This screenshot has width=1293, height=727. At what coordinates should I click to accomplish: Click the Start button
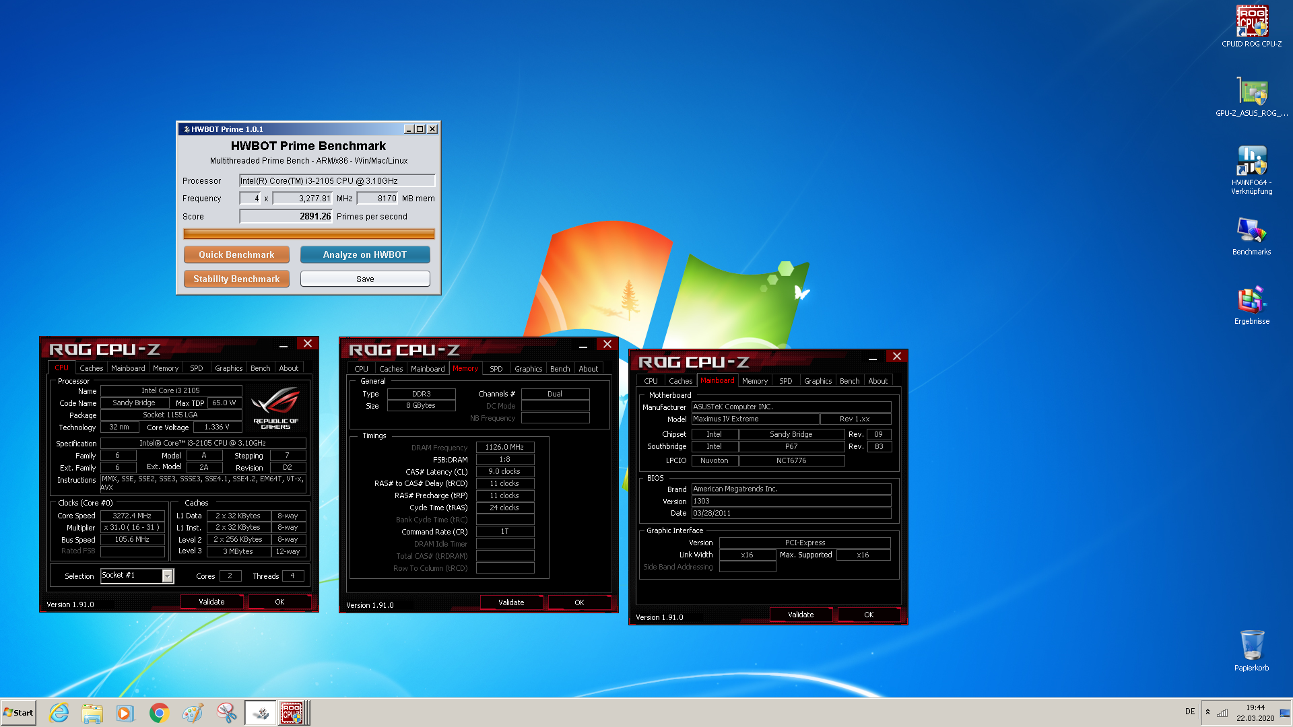18,713
